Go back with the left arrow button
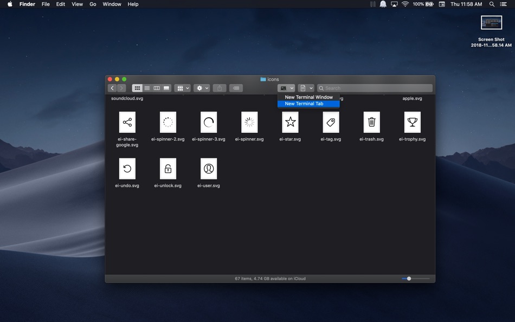Screen dimensions: 515x322 point(112,88)
